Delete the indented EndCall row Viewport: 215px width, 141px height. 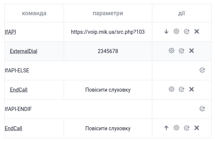[x=192, y=89]
